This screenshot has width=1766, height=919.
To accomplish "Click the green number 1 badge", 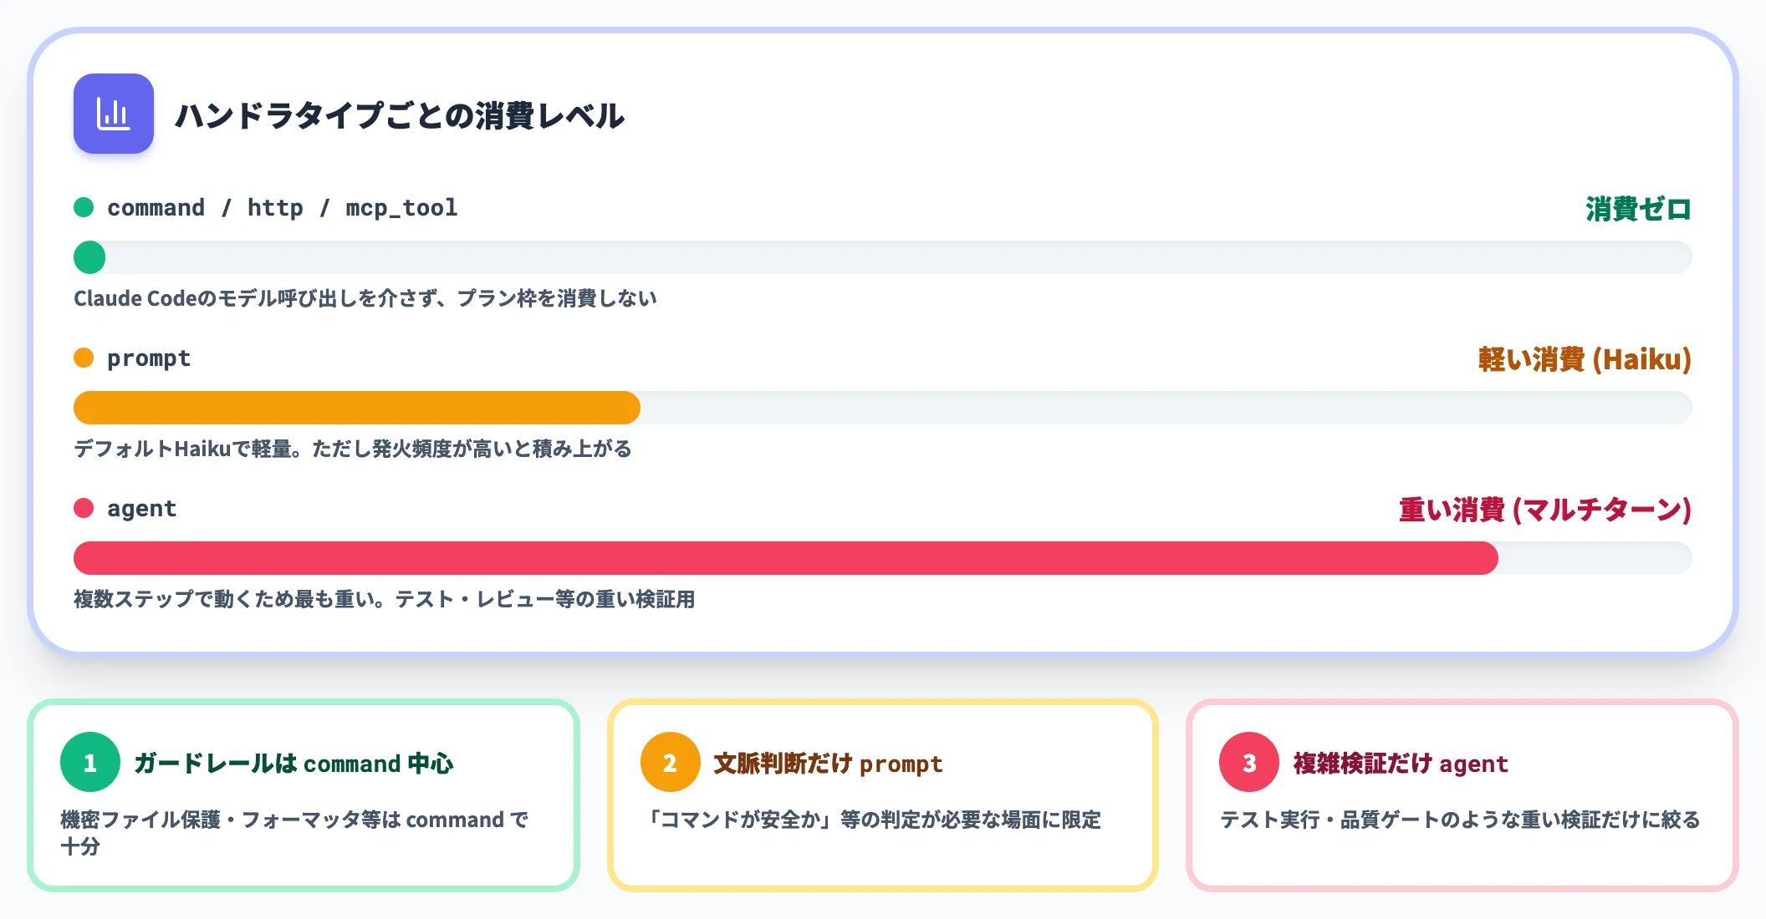I will click(90, 762).
